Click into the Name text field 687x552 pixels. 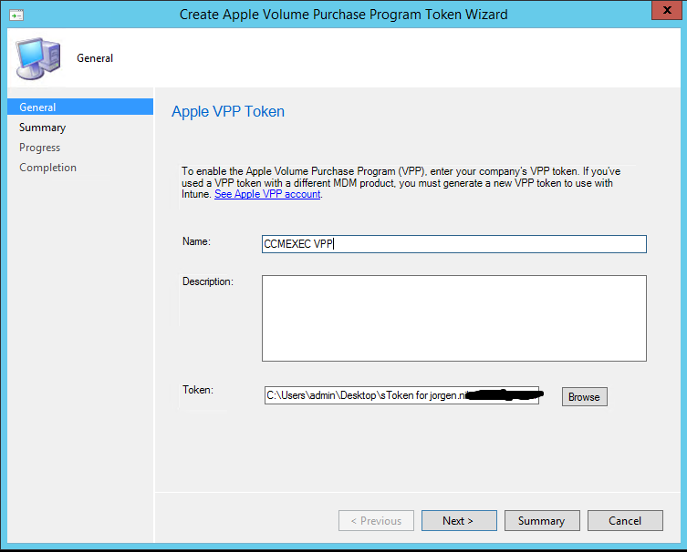453,244
